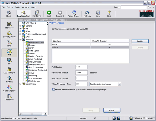Open the CSD Manager section

pos(9,70)
